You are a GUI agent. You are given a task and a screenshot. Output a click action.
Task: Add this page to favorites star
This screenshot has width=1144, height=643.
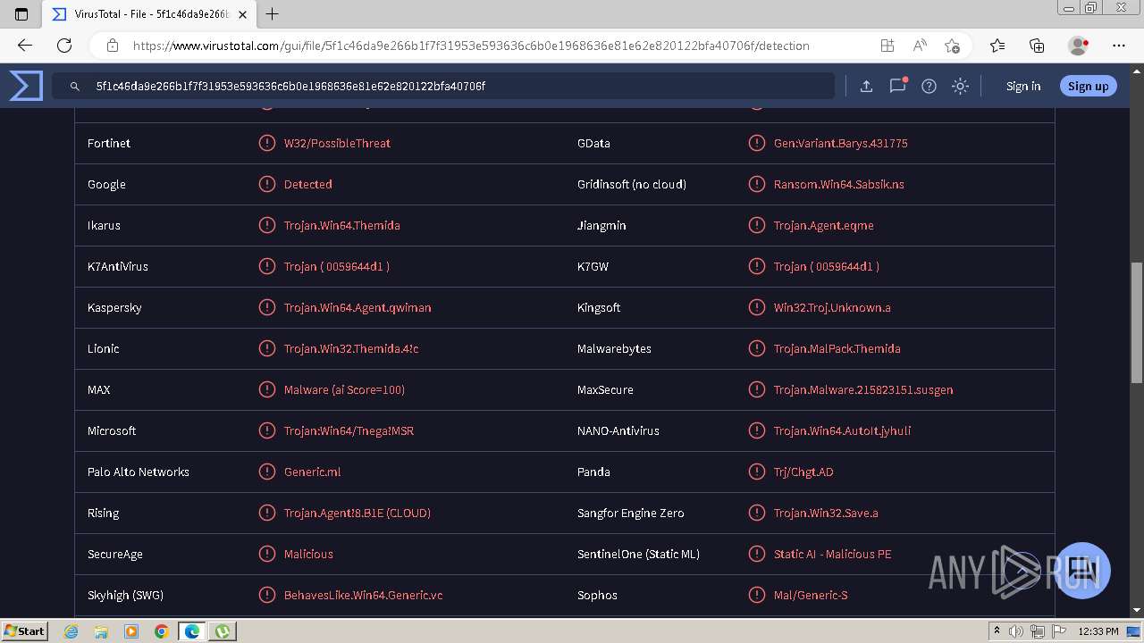(x=952, y=46)
